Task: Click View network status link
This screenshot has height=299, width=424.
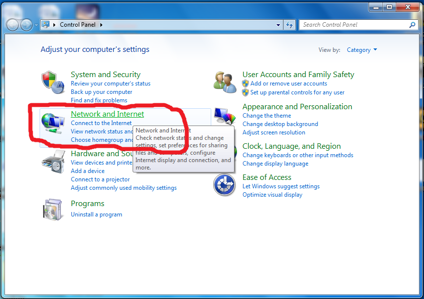Action: pyautogui.click(x=102, y=131)
